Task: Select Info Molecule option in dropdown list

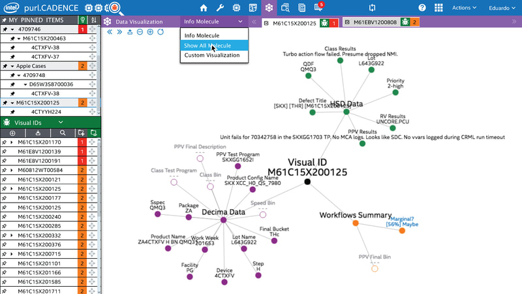Action: [x=214, y=35]
